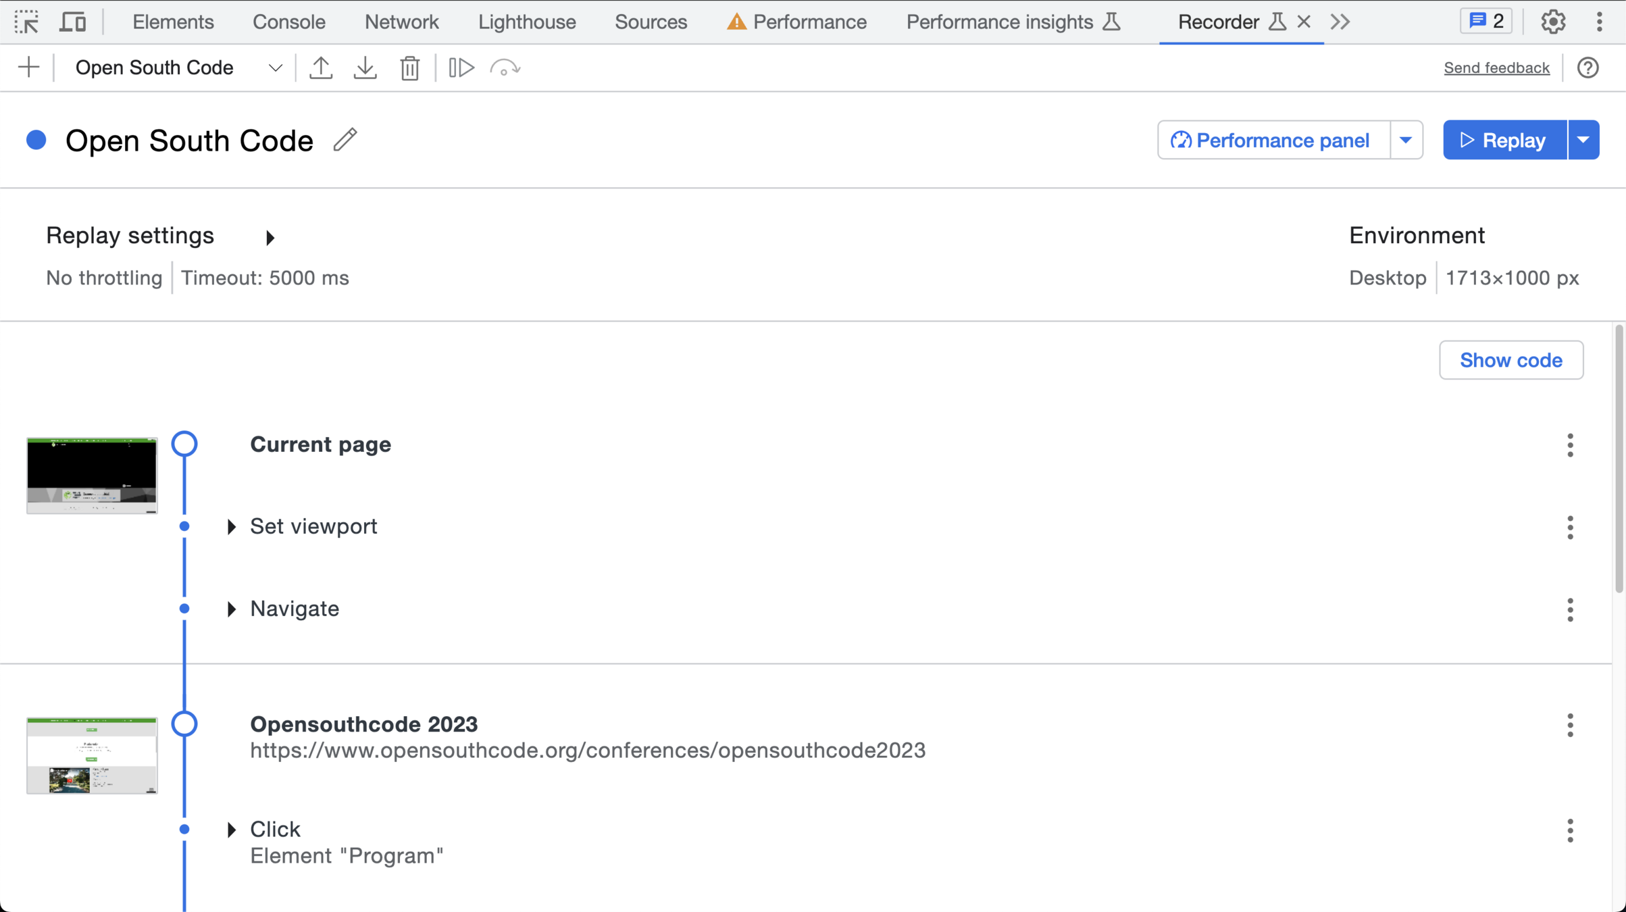1626x912 pixels.
Task: Click the inspect element picker icon
Action: [x=27, y=22]
